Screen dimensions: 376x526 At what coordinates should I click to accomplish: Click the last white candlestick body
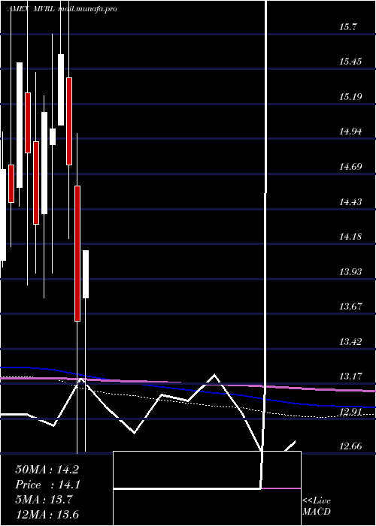click(86, 274)
